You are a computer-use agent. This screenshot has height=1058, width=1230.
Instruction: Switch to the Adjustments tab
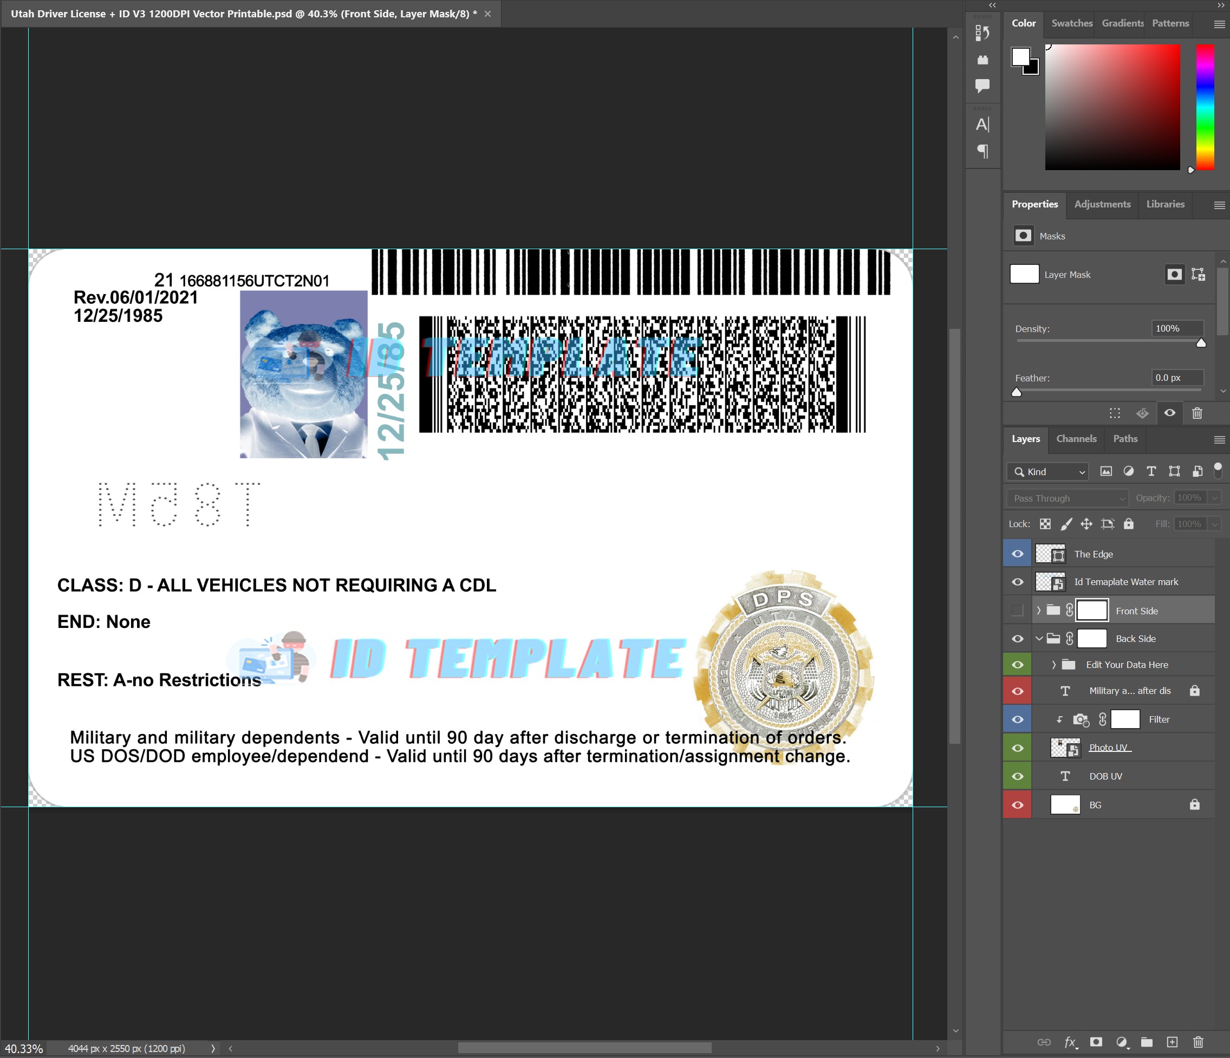pyautogui.click(x=1102, y=204)
